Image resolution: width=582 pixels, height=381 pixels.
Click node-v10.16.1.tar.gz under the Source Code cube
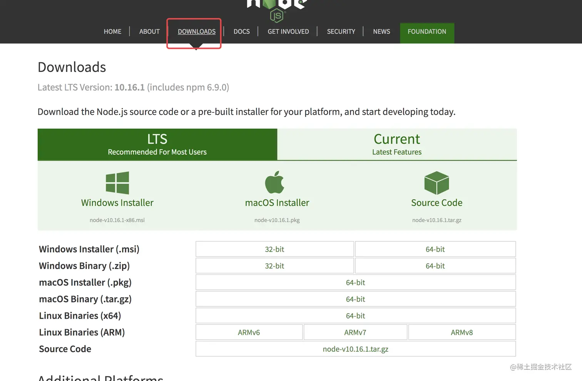click(436, 220)
